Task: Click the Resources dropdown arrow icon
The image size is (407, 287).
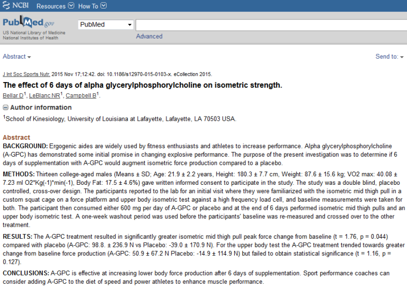Action: pyautogui.click(x=71, y=6)
